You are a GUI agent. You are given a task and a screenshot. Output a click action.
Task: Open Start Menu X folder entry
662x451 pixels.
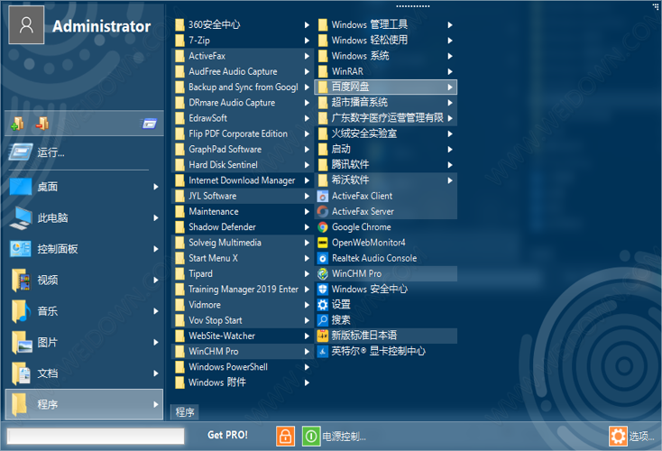pos(243,258)
